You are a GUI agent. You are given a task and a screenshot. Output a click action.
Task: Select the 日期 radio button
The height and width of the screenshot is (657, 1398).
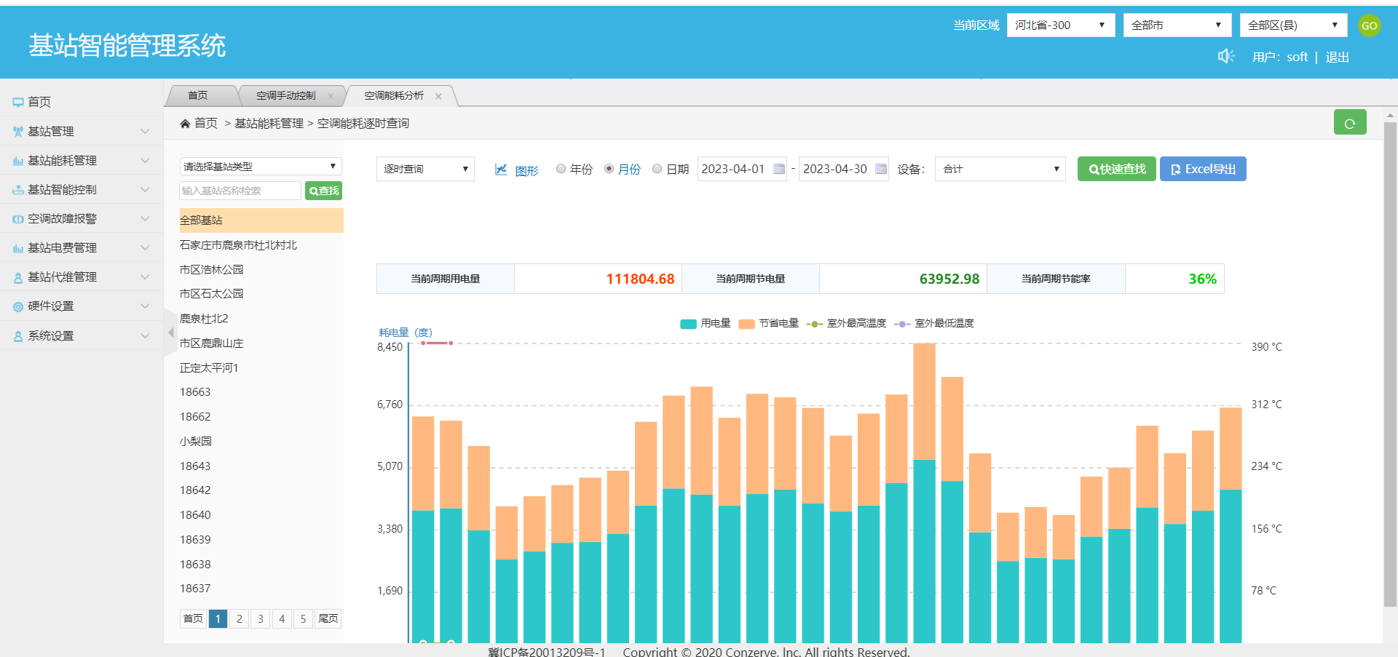tap(657, 169)
